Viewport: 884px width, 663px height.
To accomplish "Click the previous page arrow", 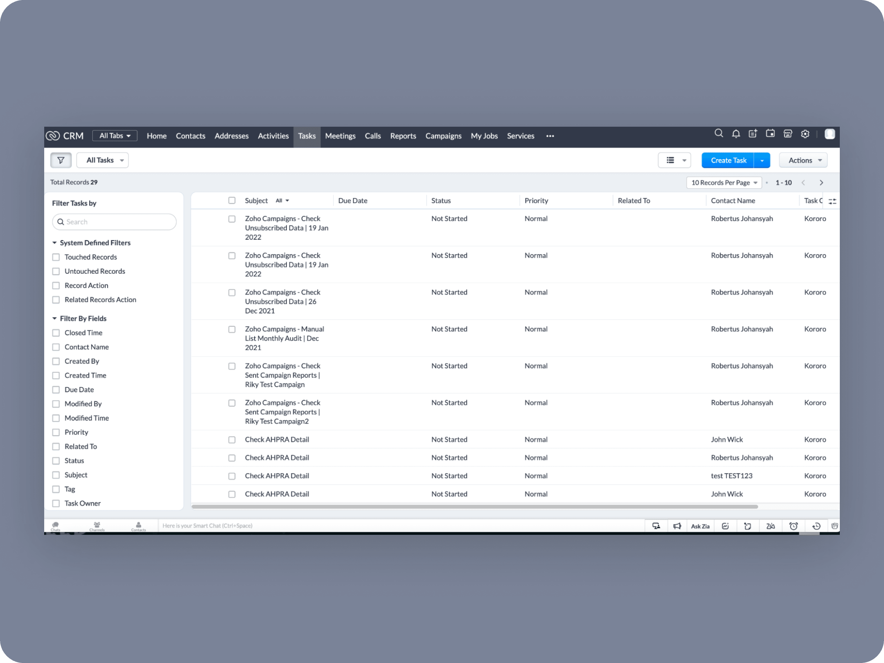I will (803, 183).
